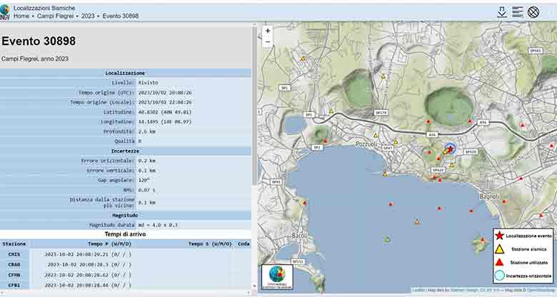Image resolution: width=557 pixels, height=297 pixels.
Task: Click the Tempo P column header
Action: [107, 243]
